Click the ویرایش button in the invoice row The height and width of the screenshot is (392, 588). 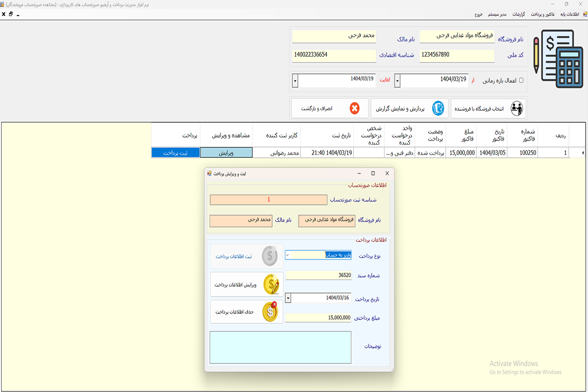(226, 153)
